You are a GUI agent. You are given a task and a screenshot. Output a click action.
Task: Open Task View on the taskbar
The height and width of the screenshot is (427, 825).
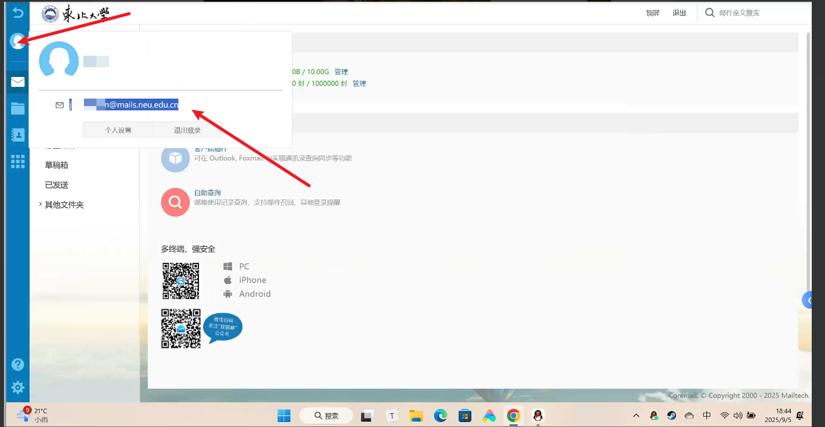(367, 416)
